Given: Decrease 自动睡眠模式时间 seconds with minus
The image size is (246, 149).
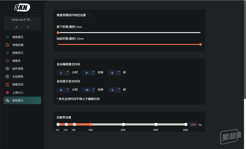Looking at the screenshot, I should click(119, 74).
